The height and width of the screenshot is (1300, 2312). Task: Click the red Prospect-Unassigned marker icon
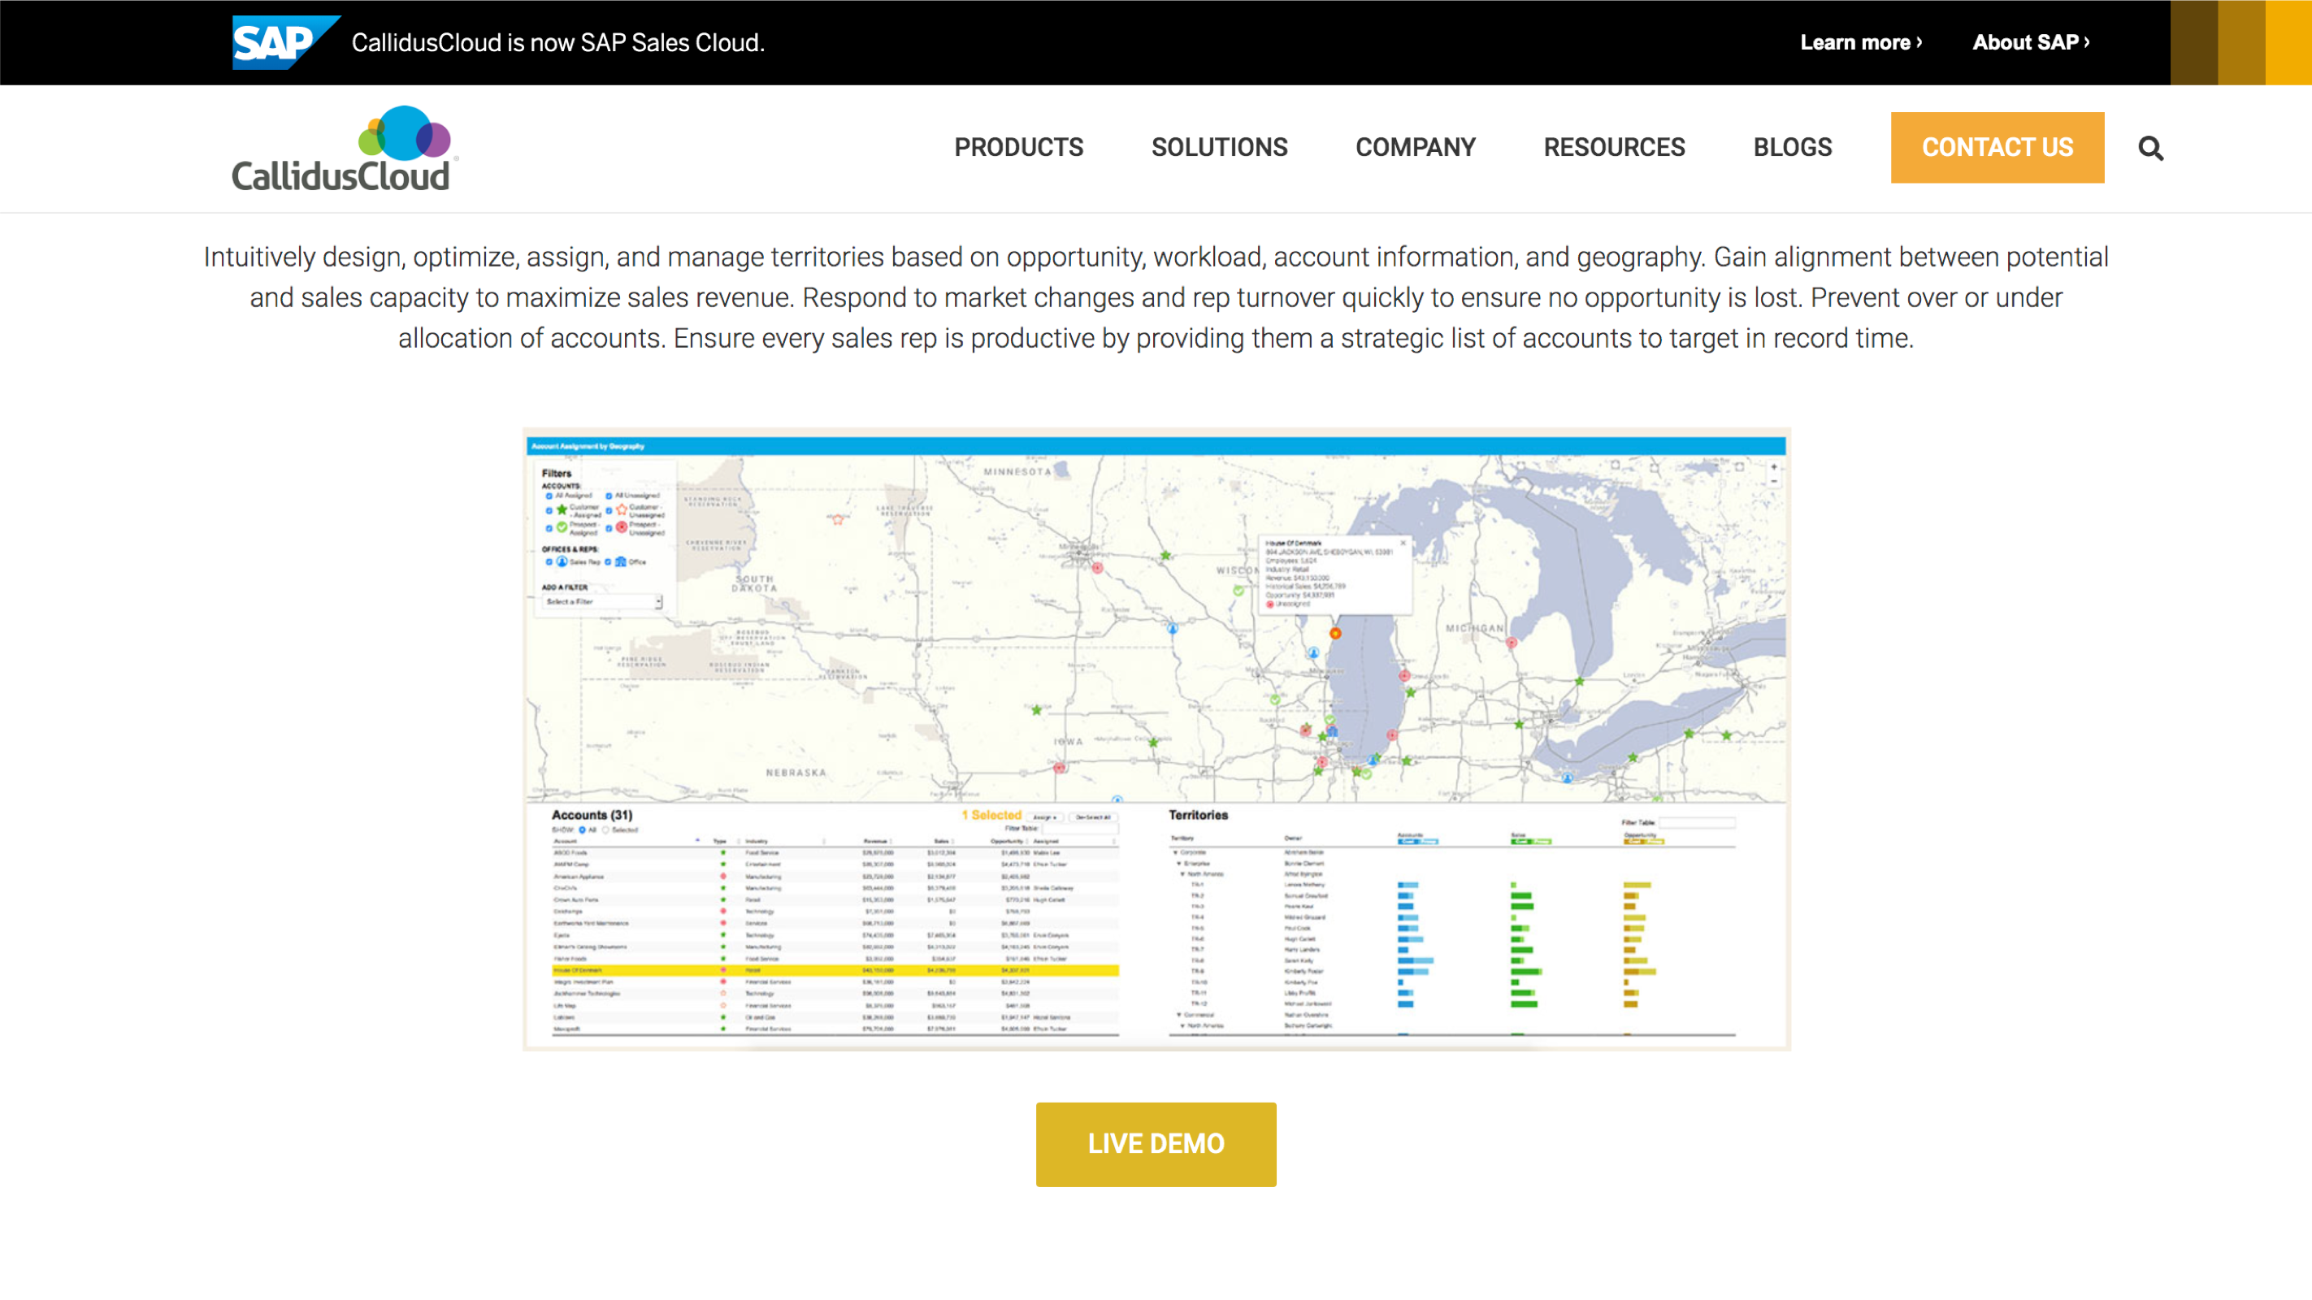pyautogui.click(x=622, y=527)
